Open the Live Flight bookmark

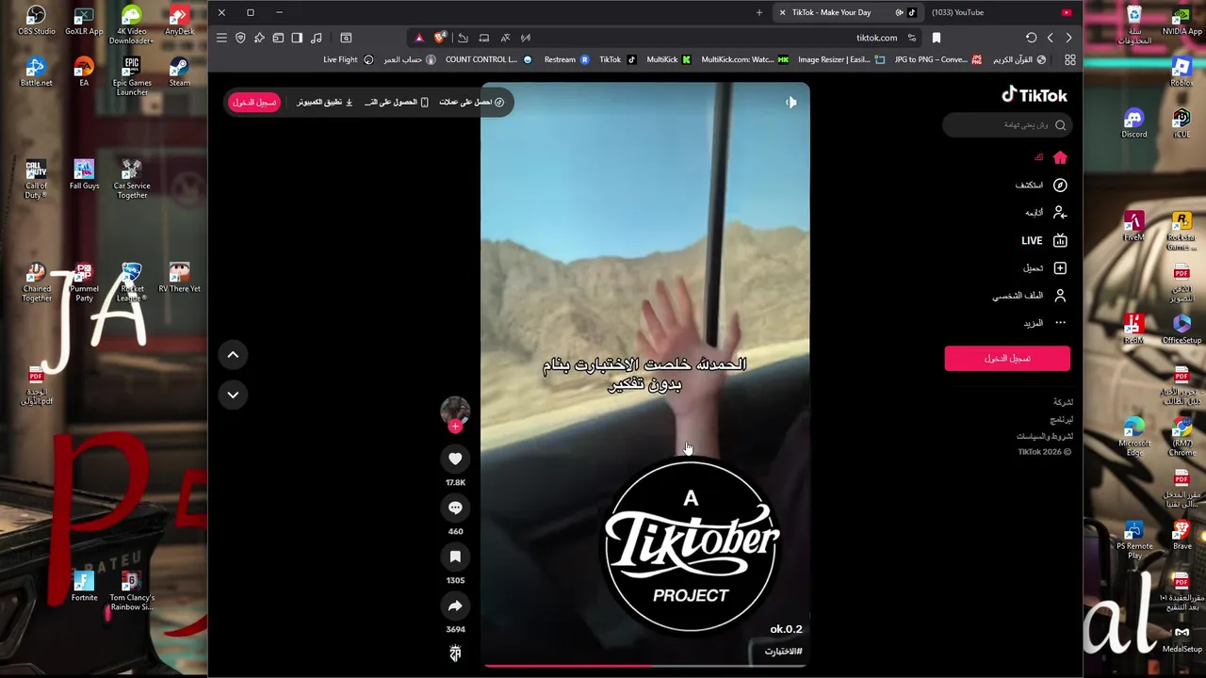click(x=348, y=59)
